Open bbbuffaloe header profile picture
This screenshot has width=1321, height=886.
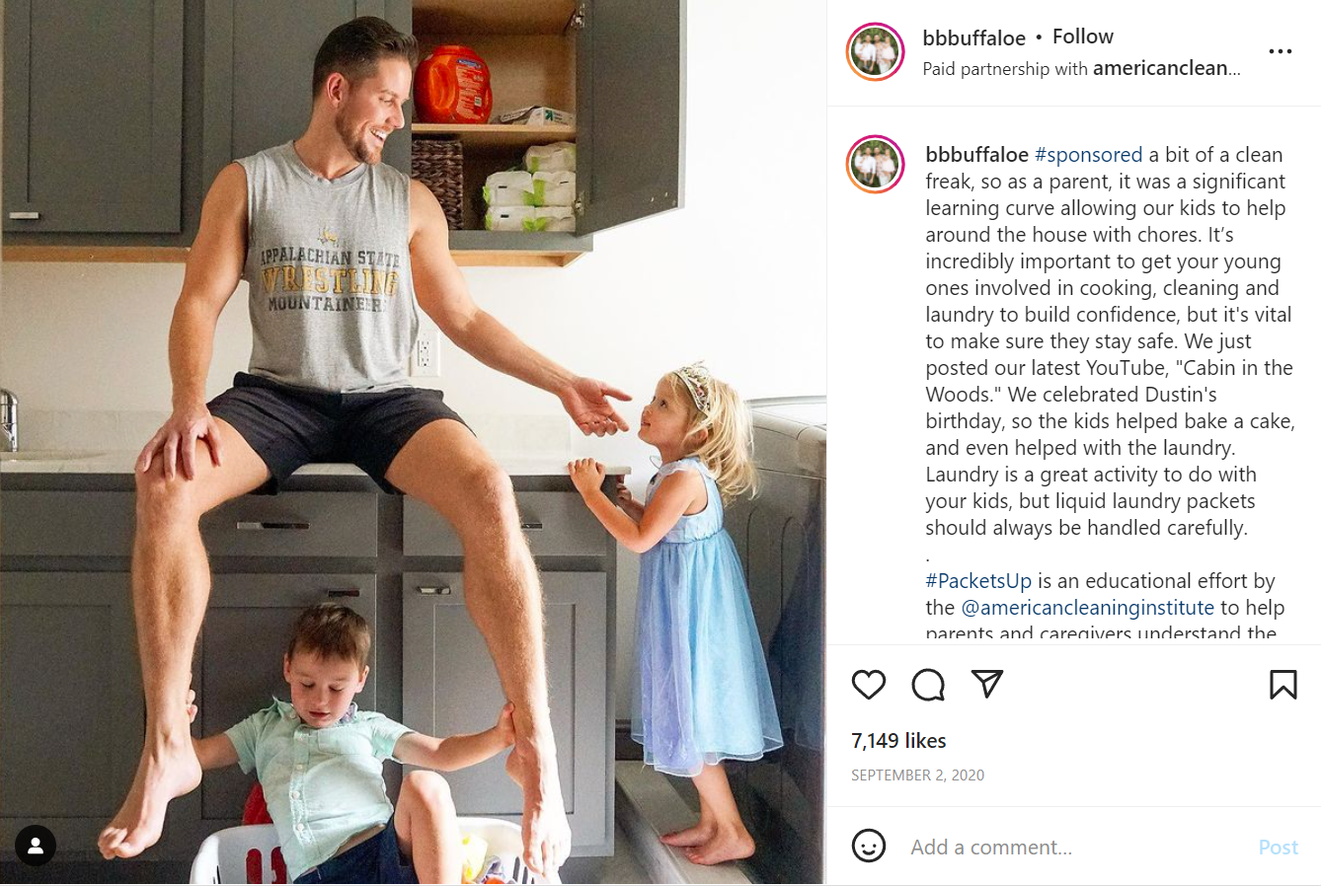[876, 51]
